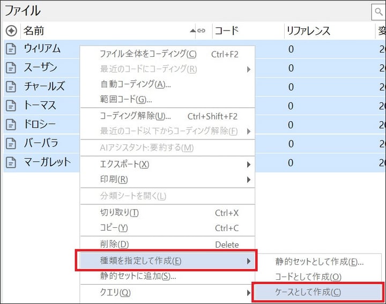Expand the 印刷 submenu arrow
This screenshot has width=386, height=304.
[x=248, y=180]
